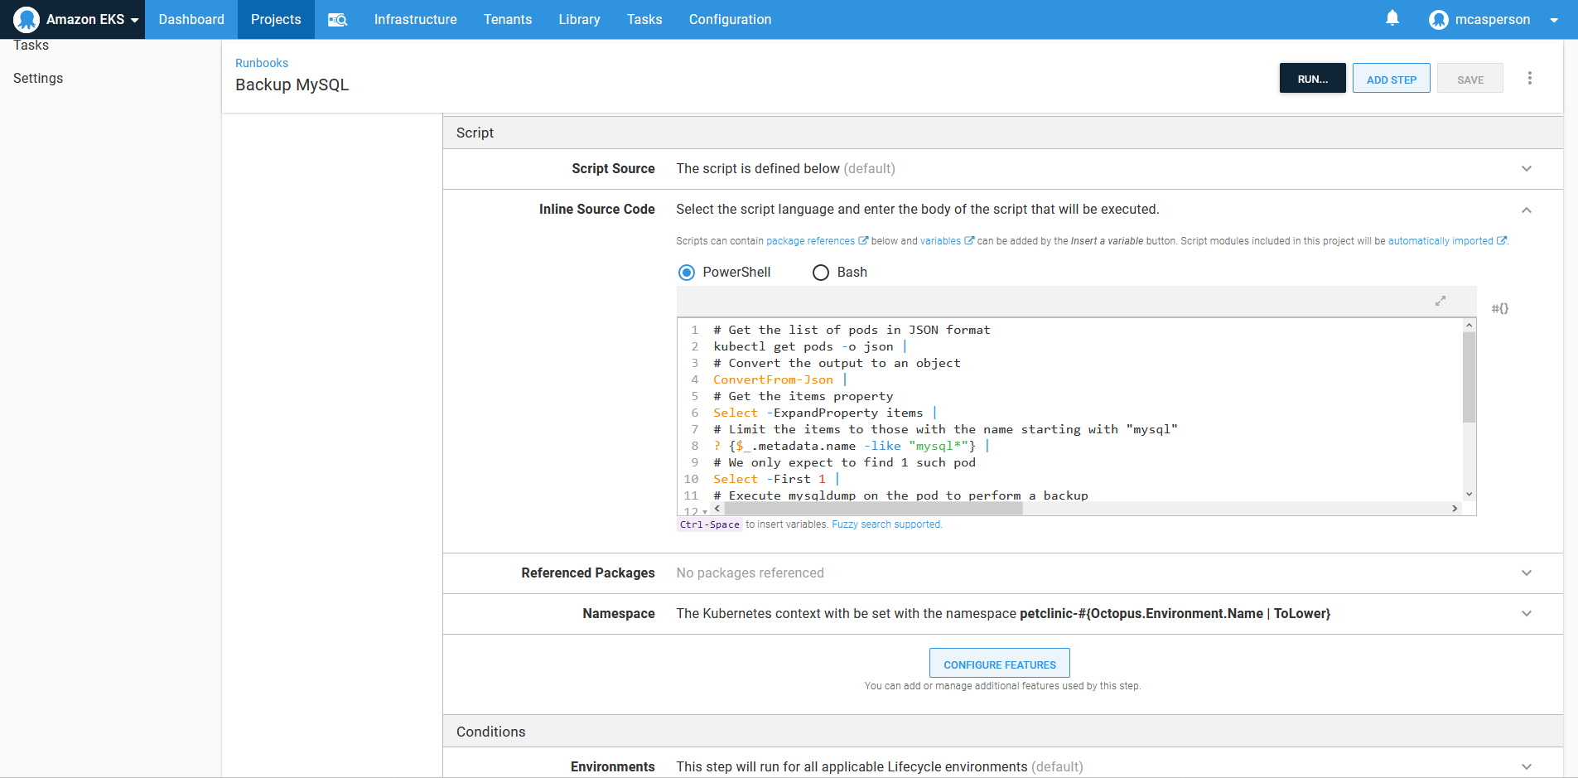Open the automatically imported link
This screenshot has height=778, width=1578.
click(1440, 241)
